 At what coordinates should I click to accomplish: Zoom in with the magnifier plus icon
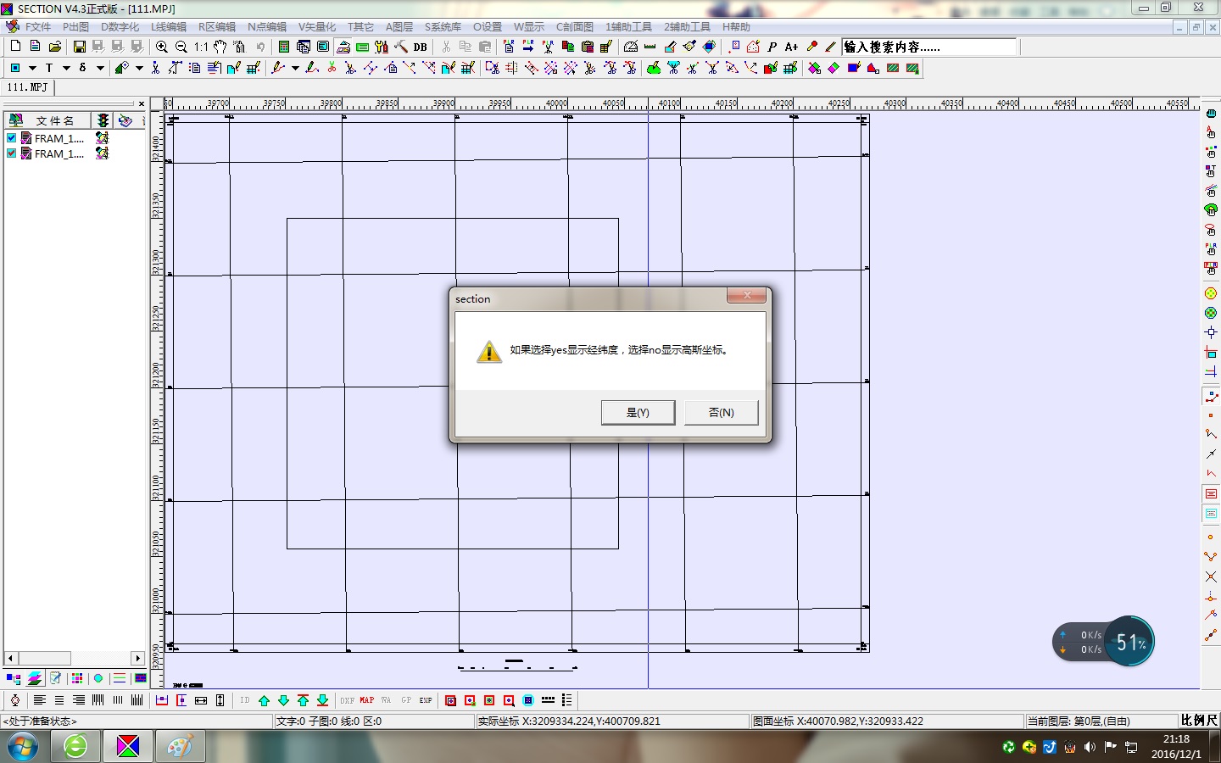161,47
